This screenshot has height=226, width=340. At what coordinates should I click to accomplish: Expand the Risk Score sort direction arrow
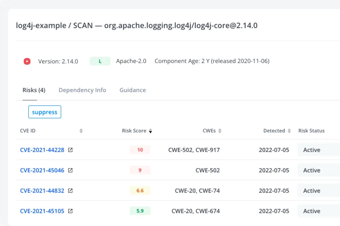(x=151, y=131)
